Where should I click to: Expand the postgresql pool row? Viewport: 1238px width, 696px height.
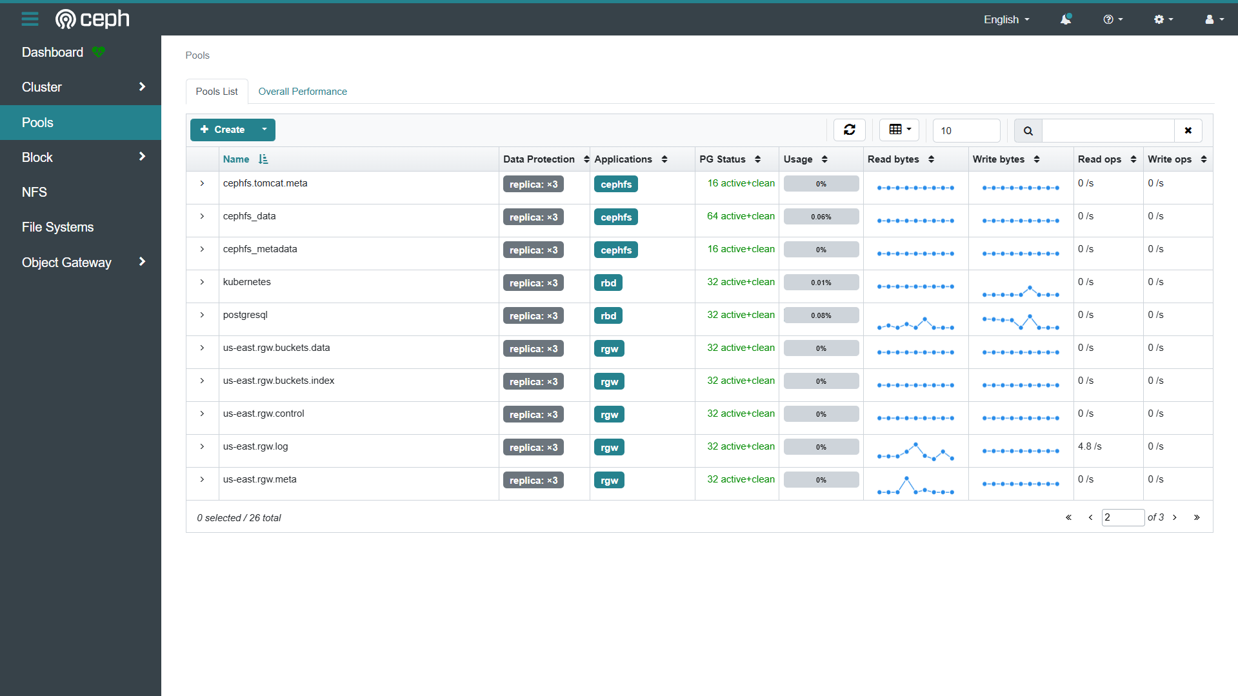(x=202, y=315)
